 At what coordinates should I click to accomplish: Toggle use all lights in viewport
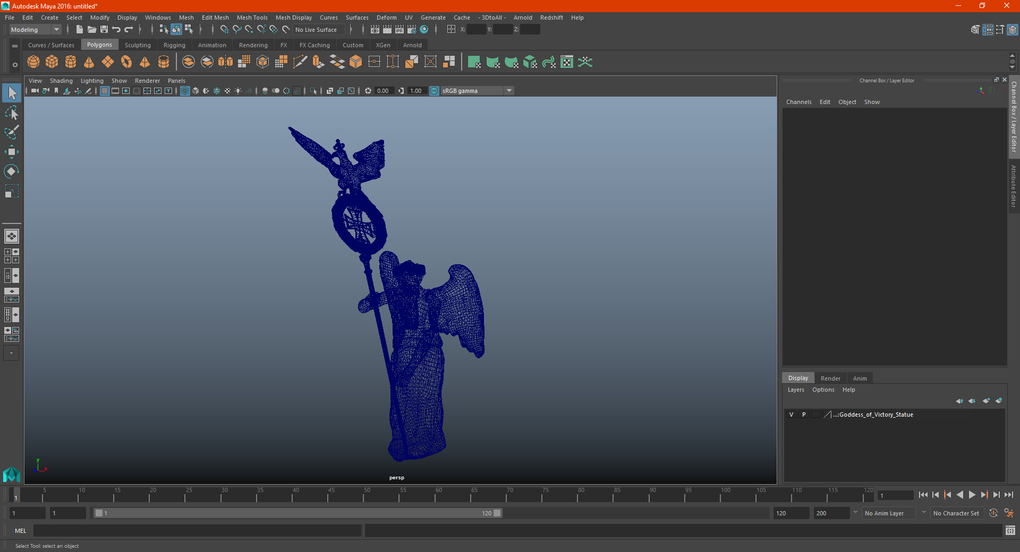(238, 91)
